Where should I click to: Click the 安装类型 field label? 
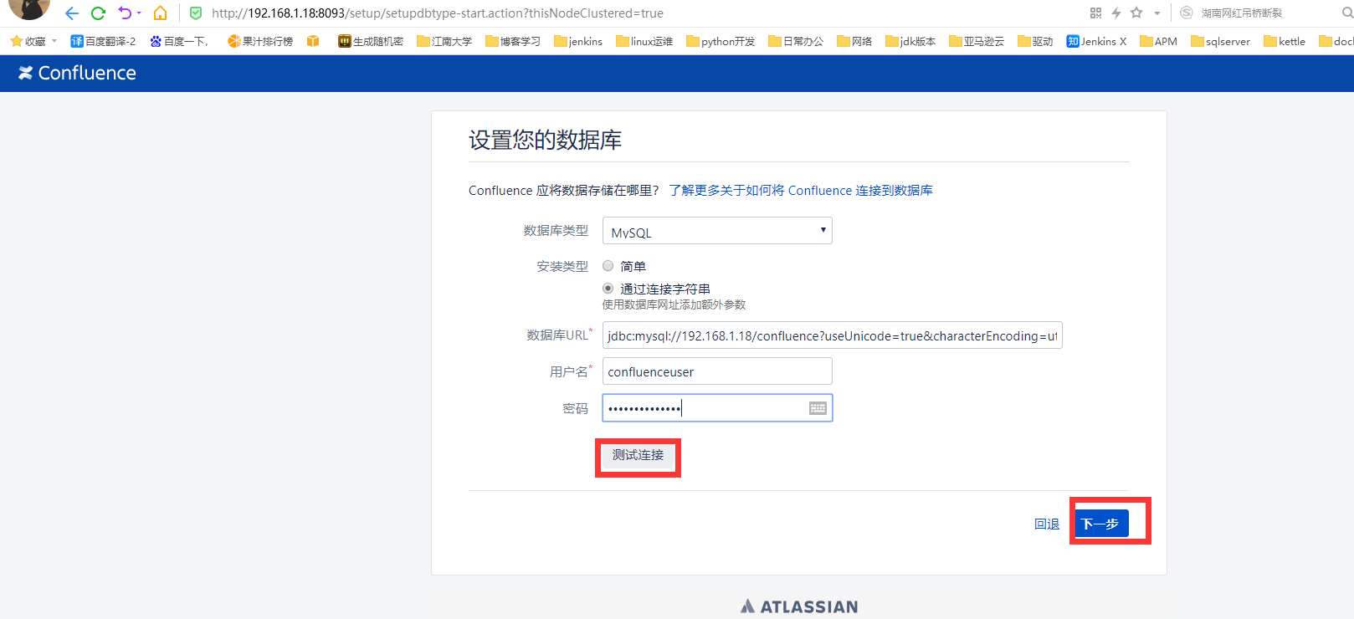(562, 266)
